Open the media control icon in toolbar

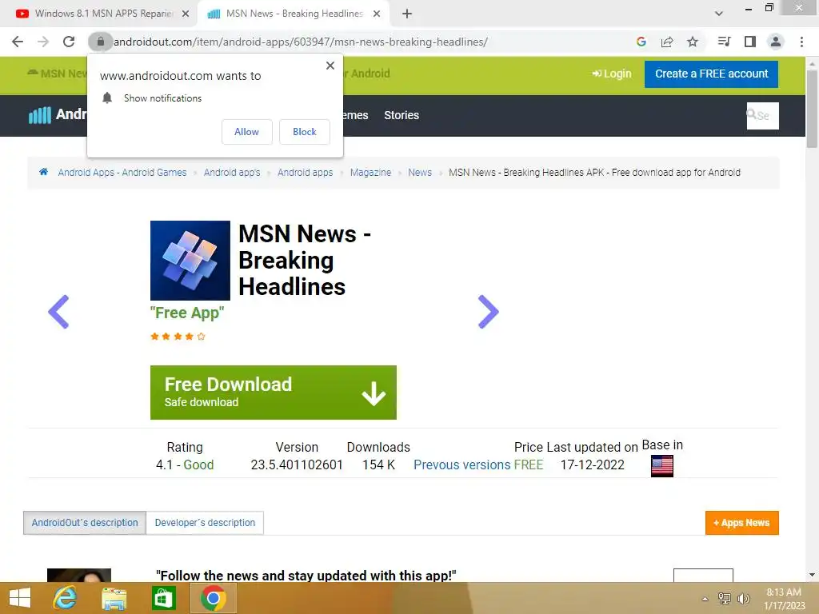[724, 42]
